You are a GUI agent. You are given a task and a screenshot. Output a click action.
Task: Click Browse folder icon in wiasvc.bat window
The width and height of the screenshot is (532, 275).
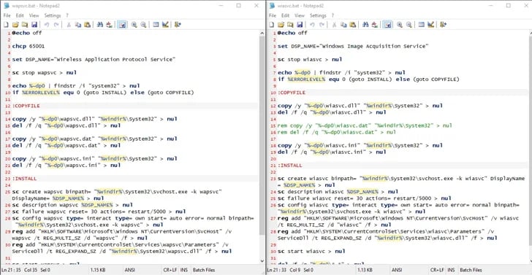[290, 24]
